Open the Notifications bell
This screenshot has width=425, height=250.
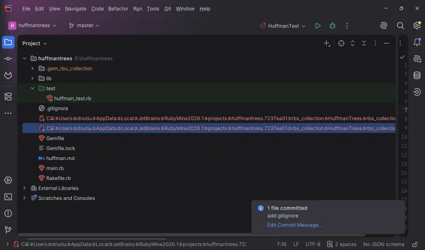coord(417,42)
